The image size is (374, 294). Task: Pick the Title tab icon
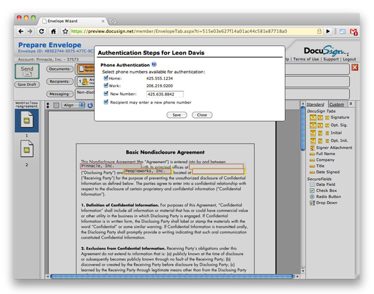click(x=312, y=166)
